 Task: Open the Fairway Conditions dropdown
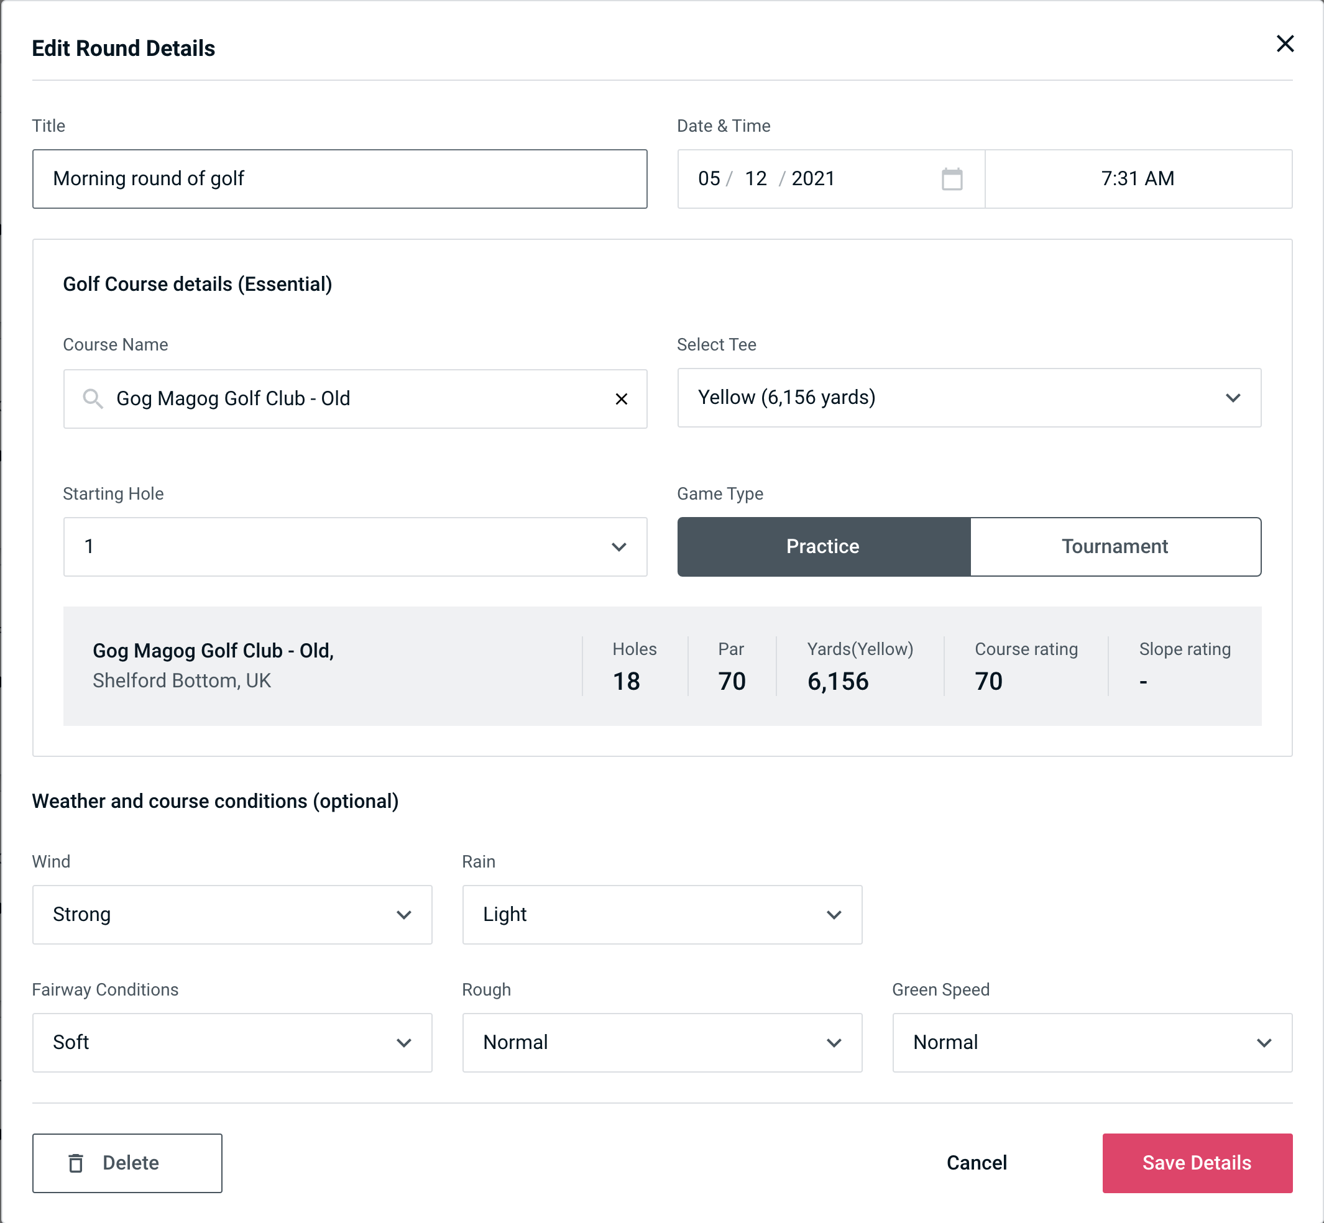231,1042
